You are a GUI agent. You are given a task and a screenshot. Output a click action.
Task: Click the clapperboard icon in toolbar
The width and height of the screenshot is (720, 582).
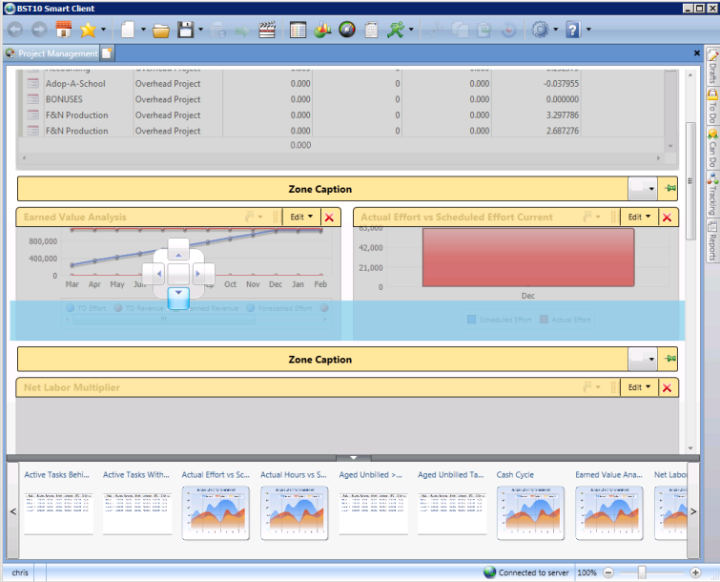click(267, 30)
